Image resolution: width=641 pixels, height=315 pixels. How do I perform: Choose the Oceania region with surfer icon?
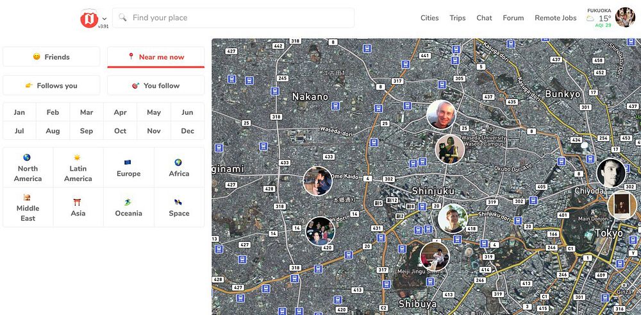pyautogui.click(x=129, y=207)
